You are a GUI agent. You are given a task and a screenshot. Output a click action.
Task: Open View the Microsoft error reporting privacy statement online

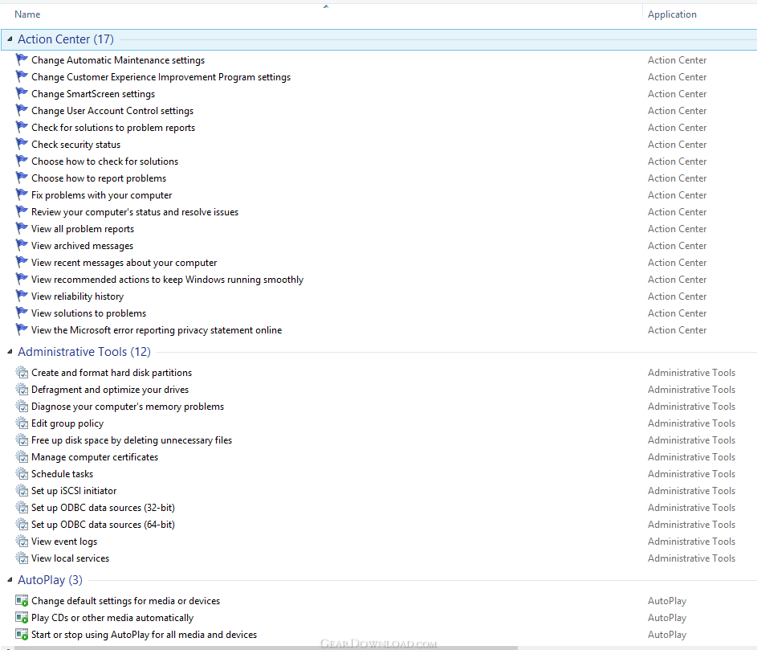157,330
